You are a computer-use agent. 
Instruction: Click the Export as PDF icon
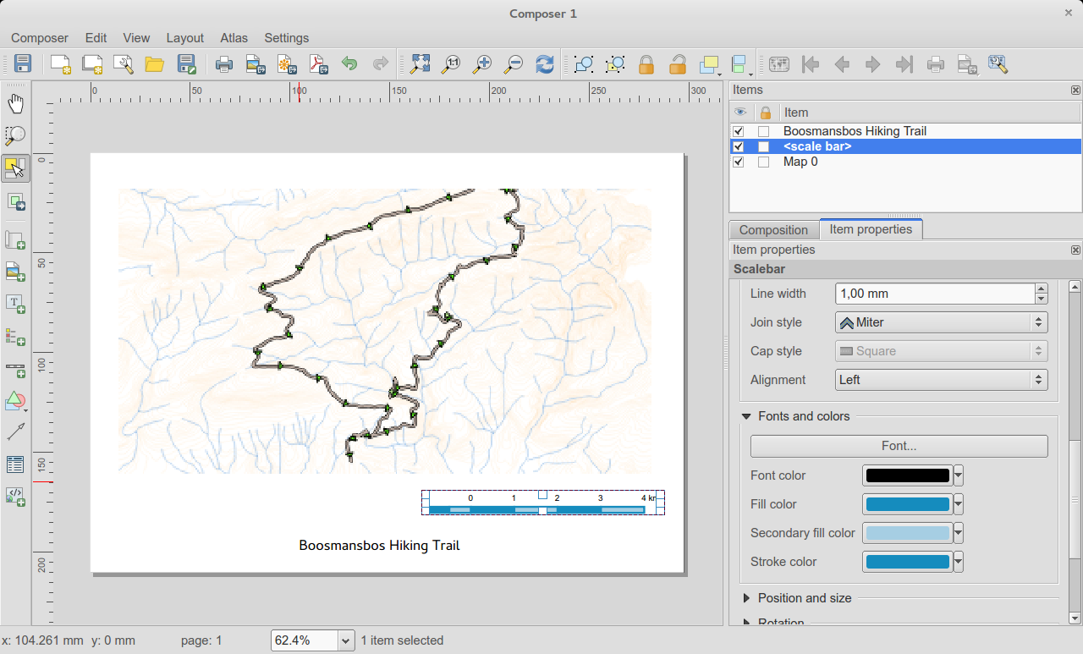point(318,64)
